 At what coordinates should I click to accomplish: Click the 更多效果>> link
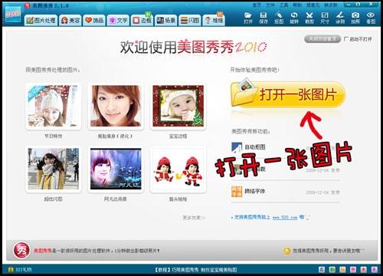click(x=194, y=218)
